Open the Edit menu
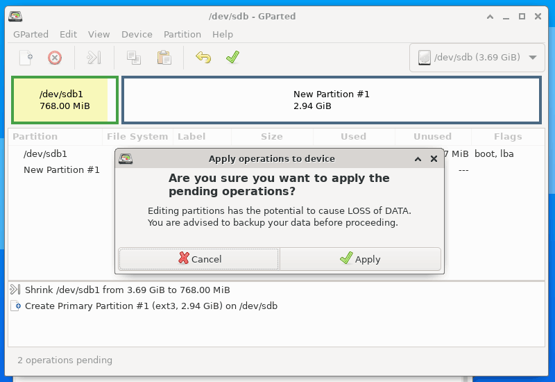This screenshot has height=382, width=555. click(68, 34)
